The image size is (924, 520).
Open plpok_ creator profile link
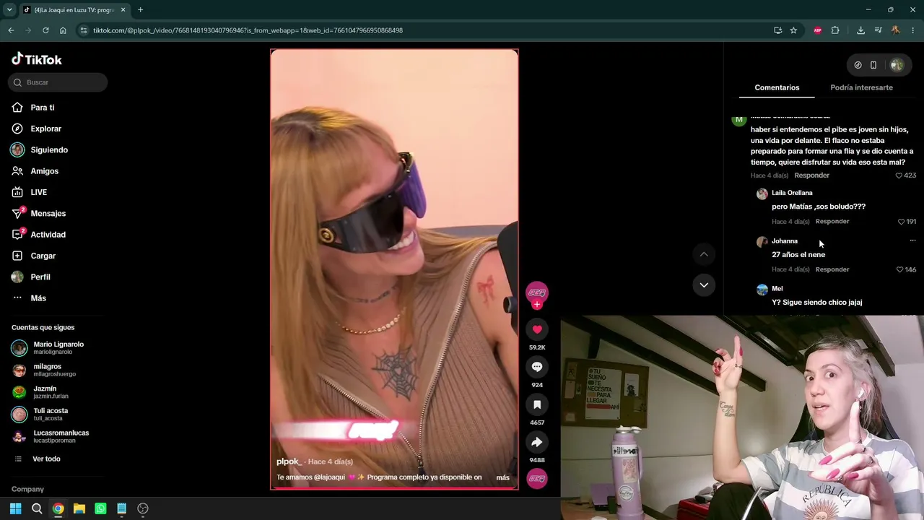pos(288,461)
